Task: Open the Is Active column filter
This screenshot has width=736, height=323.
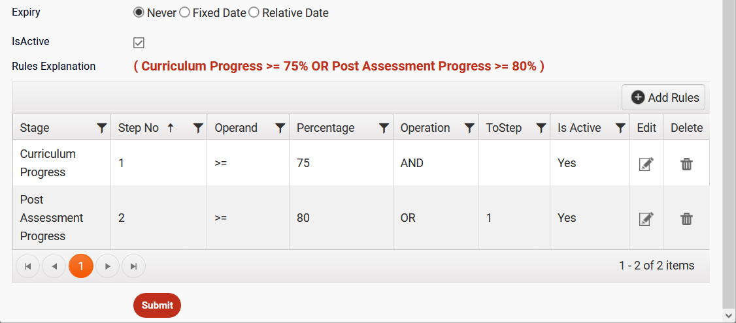Action: coord(620,129)
